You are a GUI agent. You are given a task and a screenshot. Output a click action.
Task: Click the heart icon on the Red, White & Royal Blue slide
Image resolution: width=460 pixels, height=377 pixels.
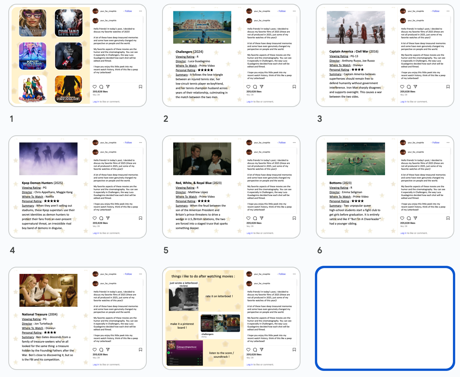[x=248, y=218]
